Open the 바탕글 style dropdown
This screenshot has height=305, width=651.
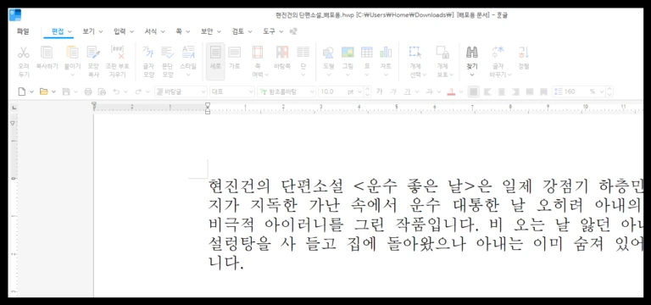point(181,91)
